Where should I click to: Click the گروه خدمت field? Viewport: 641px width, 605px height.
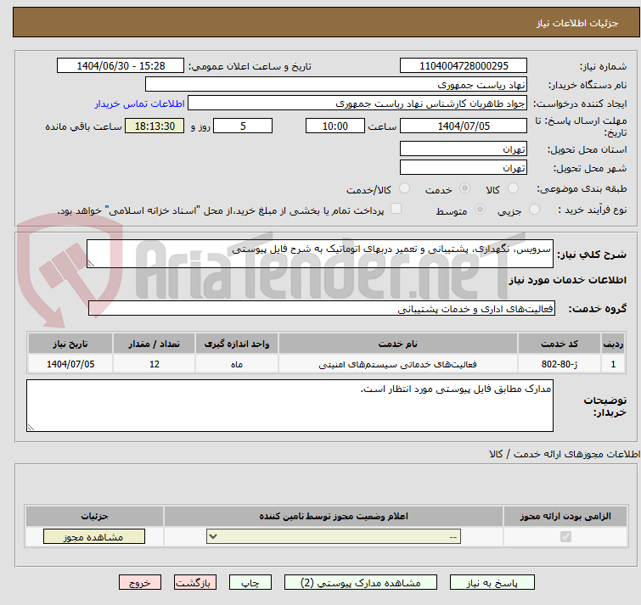click(321, 309)
